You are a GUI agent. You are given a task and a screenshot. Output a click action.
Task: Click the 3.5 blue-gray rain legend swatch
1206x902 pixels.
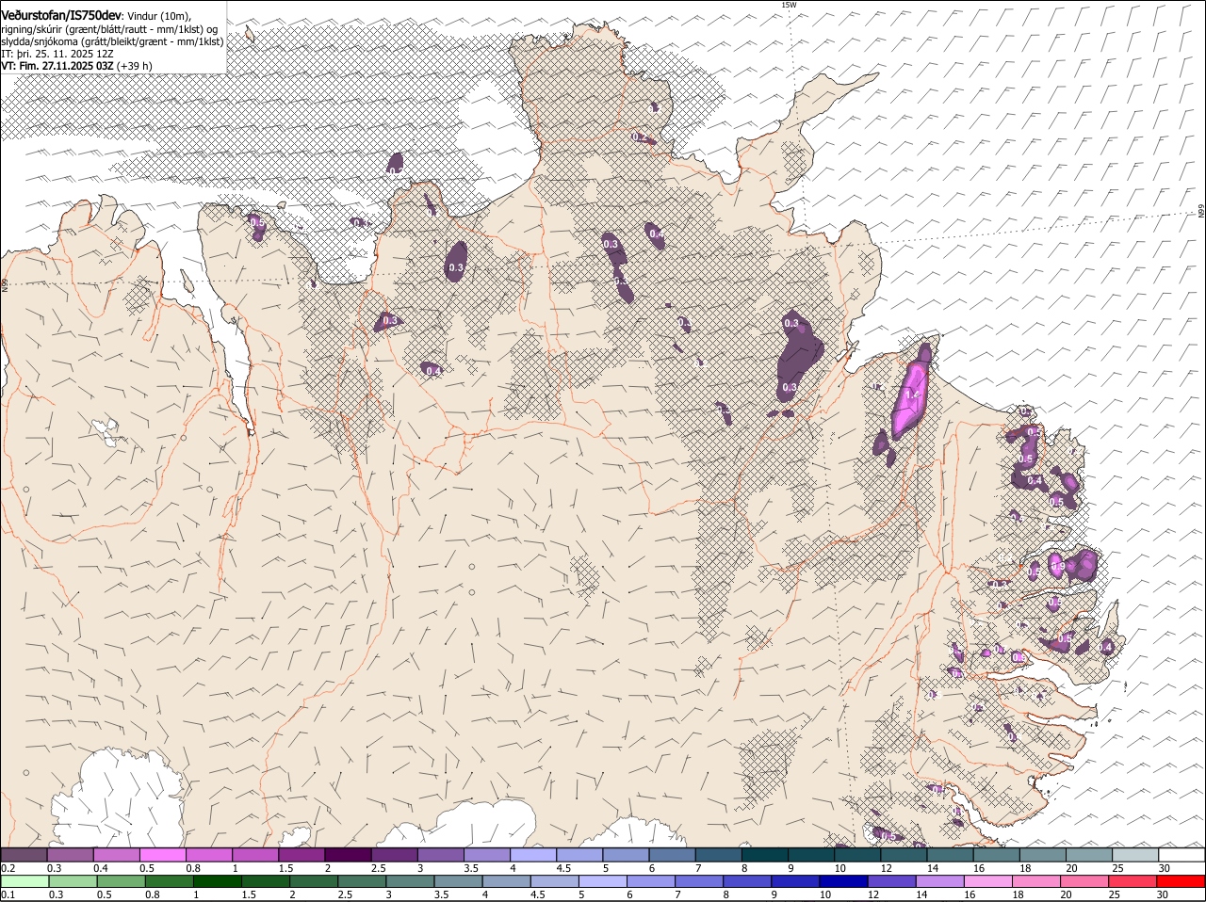point(458,881)
